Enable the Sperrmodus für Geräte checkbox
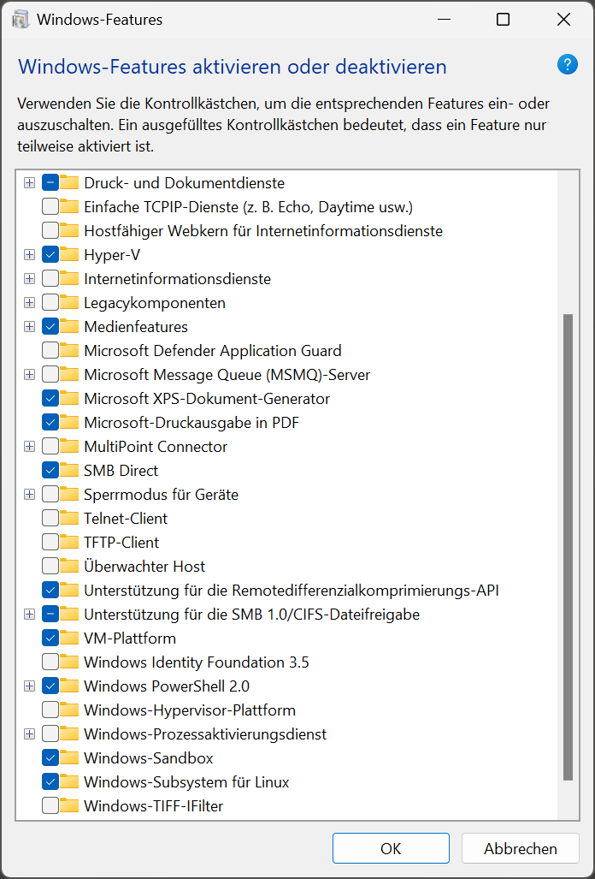The width and height of the screenshot is (595, 879). [50, 495]
